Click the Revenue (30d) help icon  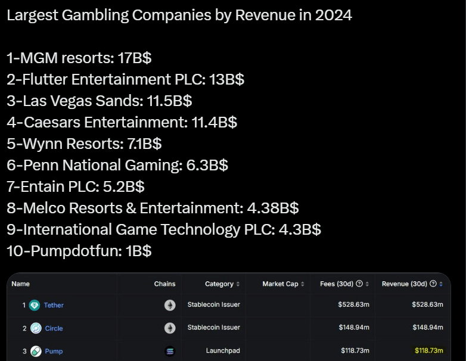pos(433,284)
